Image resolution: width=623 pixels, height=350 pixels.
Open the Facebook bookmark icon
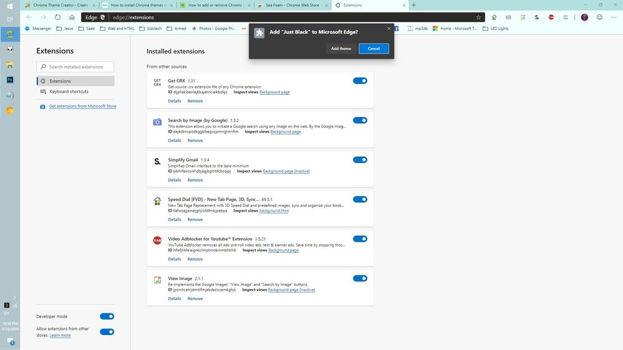point(397,29)
